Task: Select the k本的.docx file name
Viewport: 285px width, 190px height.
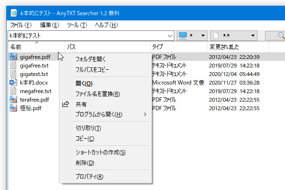Action: point(34,83)
